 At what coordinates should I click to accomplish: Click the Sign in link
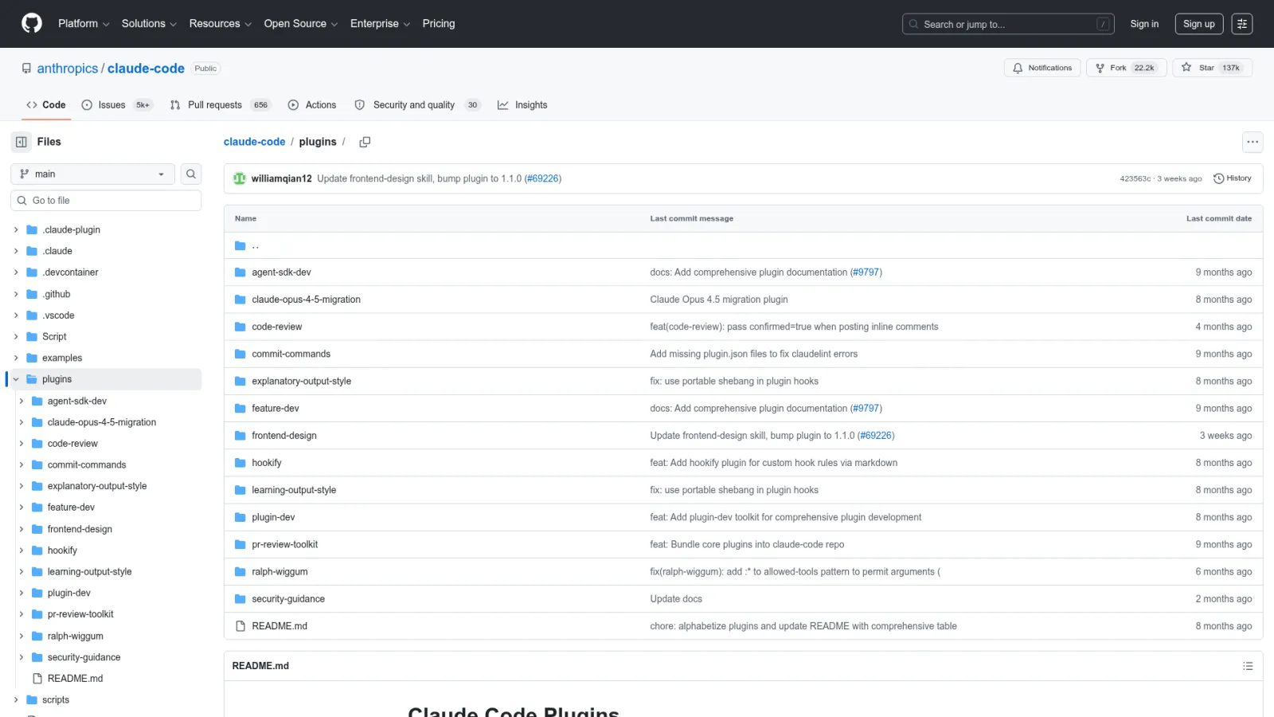tap(1144, 24)
